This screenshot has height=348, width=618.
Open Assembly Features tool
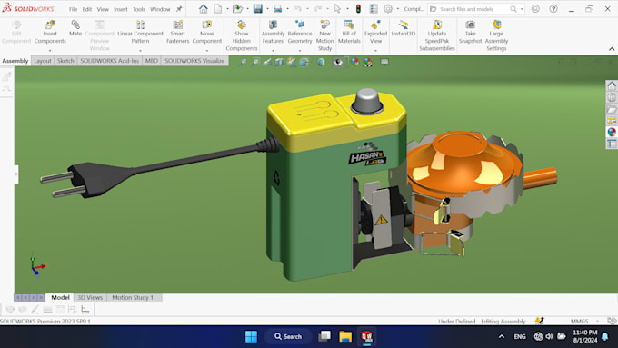(273, 33)
